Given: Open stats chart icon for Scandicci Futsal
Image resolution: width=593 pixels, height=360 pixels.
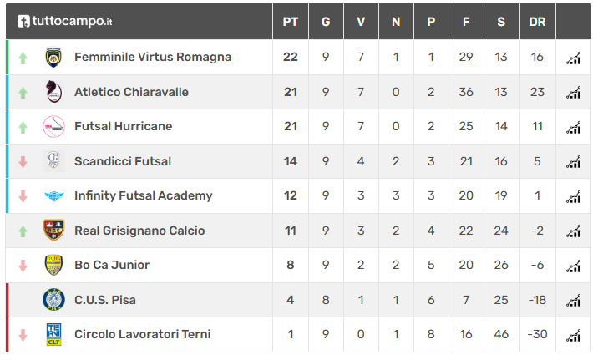Looking at the screenshot, I should tap(573, 161).
